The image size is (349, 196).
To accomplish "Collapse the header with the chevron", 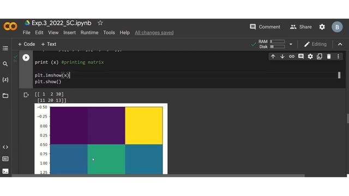I will tap(340, 44).
